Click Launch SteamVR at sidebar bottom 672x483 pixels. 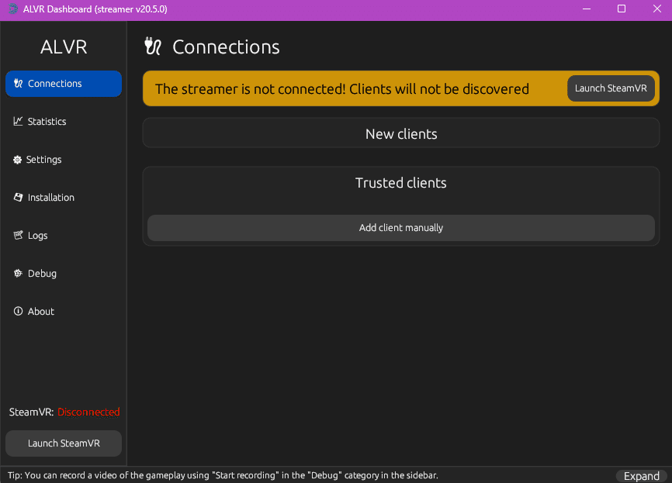(64, 443)
